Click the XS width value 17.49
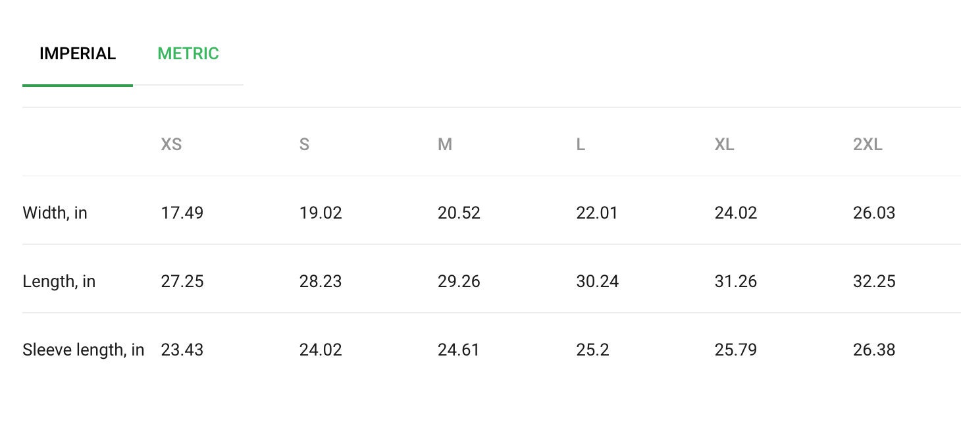The width and height of the screenshot is (961, 424). coord(182,213)
